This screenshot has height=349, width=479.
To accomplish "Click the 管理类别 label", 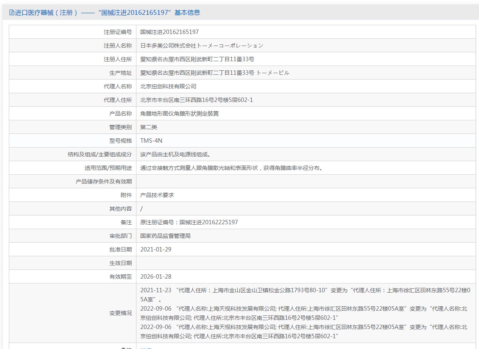I will coord(120,127).
